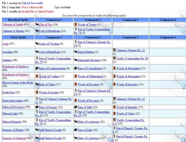Open the Aegis spell link

click(x=5, y=44)
